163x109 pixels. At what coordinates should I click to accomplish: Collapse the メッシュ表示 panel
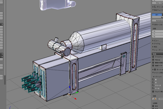[153, 72]
